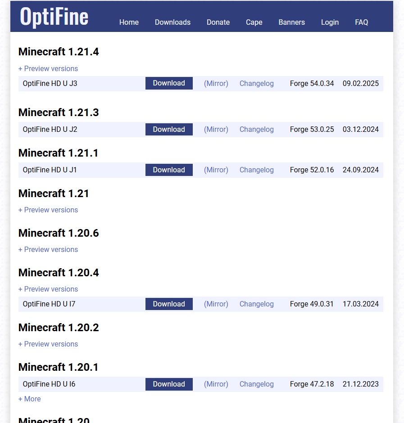Viewport: 404px width, 423px height.
Task: Download OptiFine HD U J2
Action: tap(169, 130)
